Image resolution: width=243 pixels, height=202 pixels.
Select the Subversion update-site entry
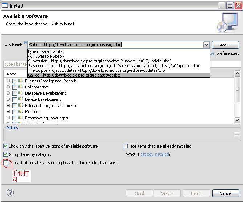[118, 61]
